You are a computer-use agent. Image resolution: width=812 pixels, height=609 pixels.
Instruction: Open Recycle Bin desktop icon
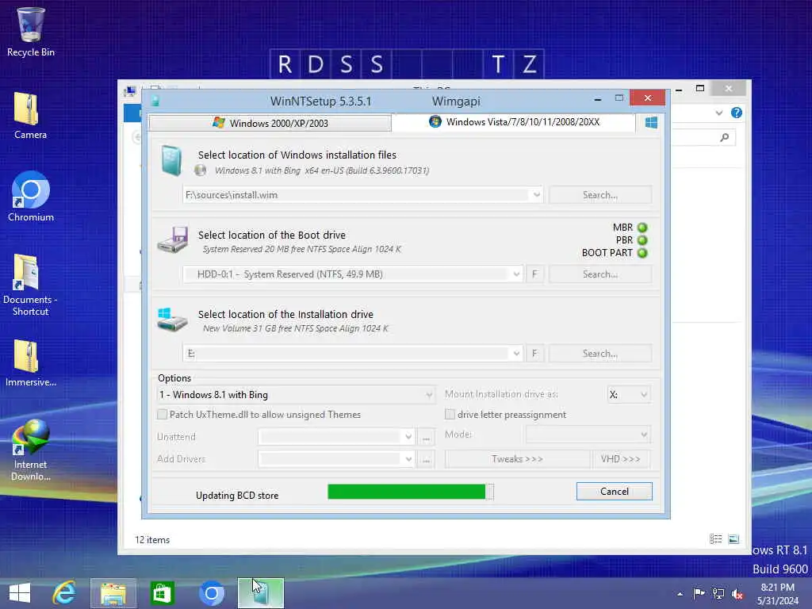pos(31,31)
